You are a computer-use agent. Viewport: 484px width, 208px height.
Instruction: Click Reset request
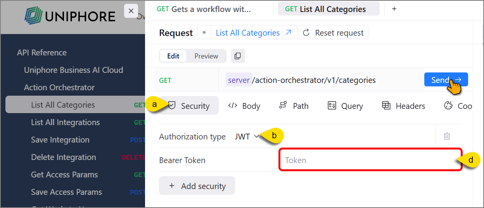333,33
